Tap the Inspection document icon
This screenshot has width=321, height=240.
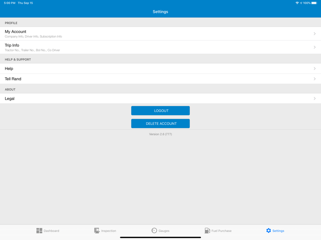(97, 230)
